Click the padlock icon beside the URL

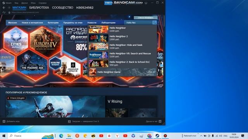9,12
